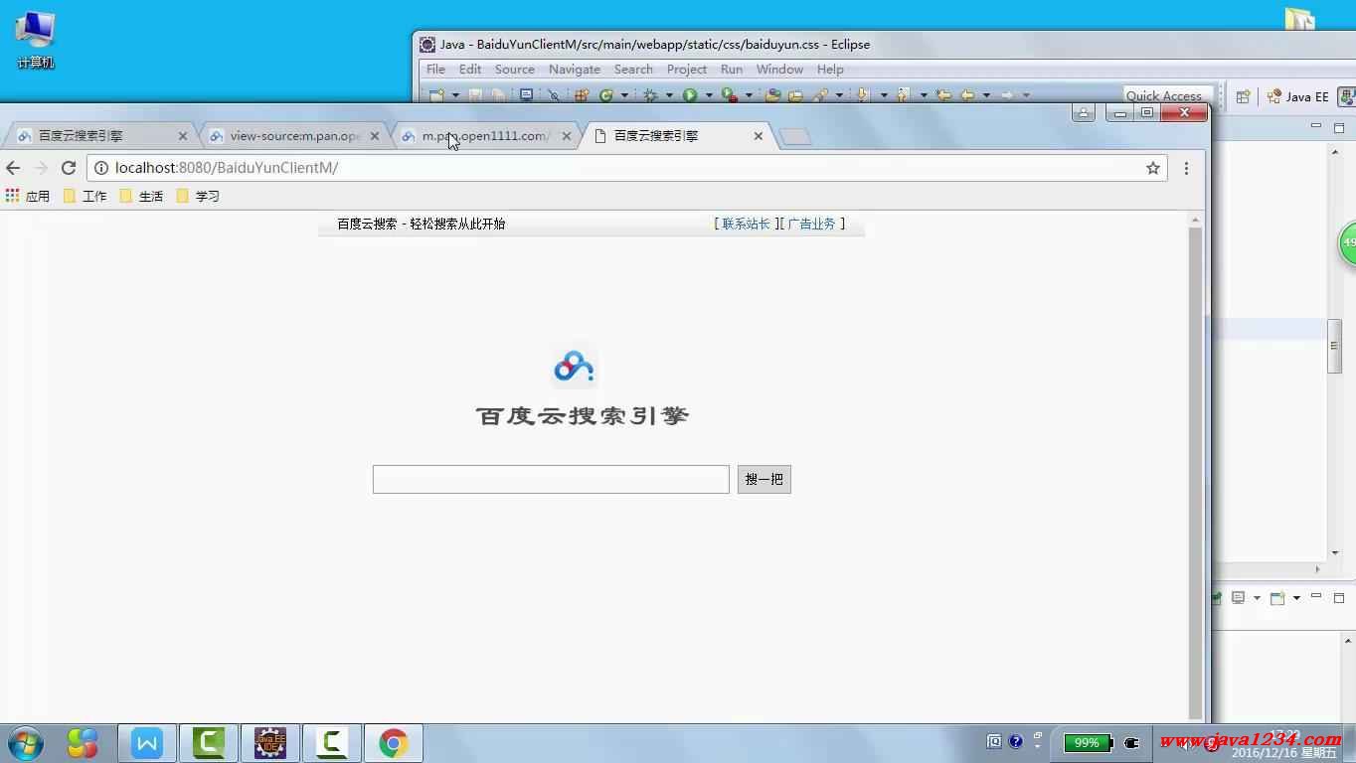Click the site info icon in address bar
This screenshot has height=763, width=1356.
pos(100,168)
